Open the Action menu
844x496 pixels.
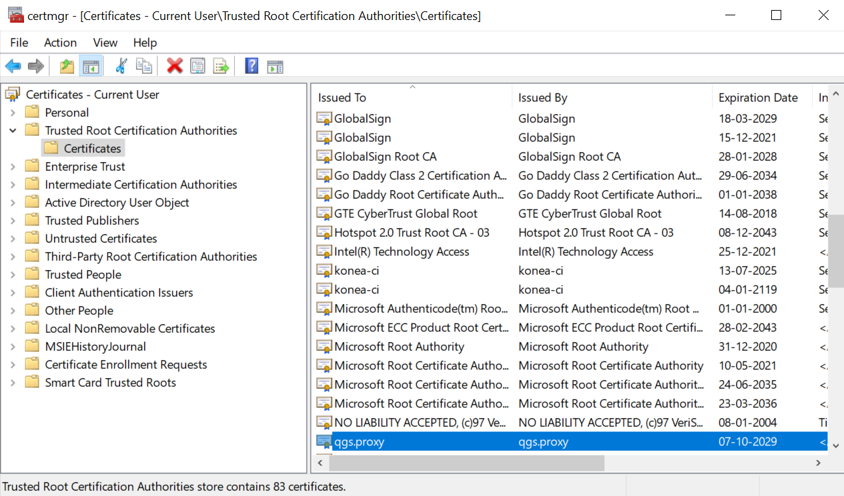coord(60,43)
